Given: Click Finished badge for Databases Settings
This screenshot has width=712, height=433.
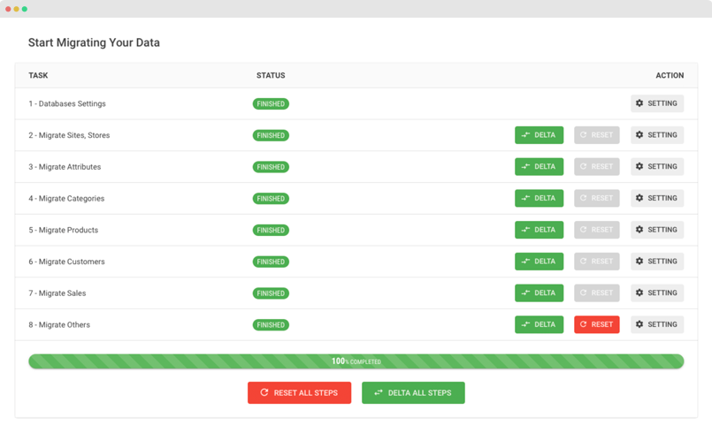Looking at the screenshot, I should pyautogui.click(x=271, y=104).
